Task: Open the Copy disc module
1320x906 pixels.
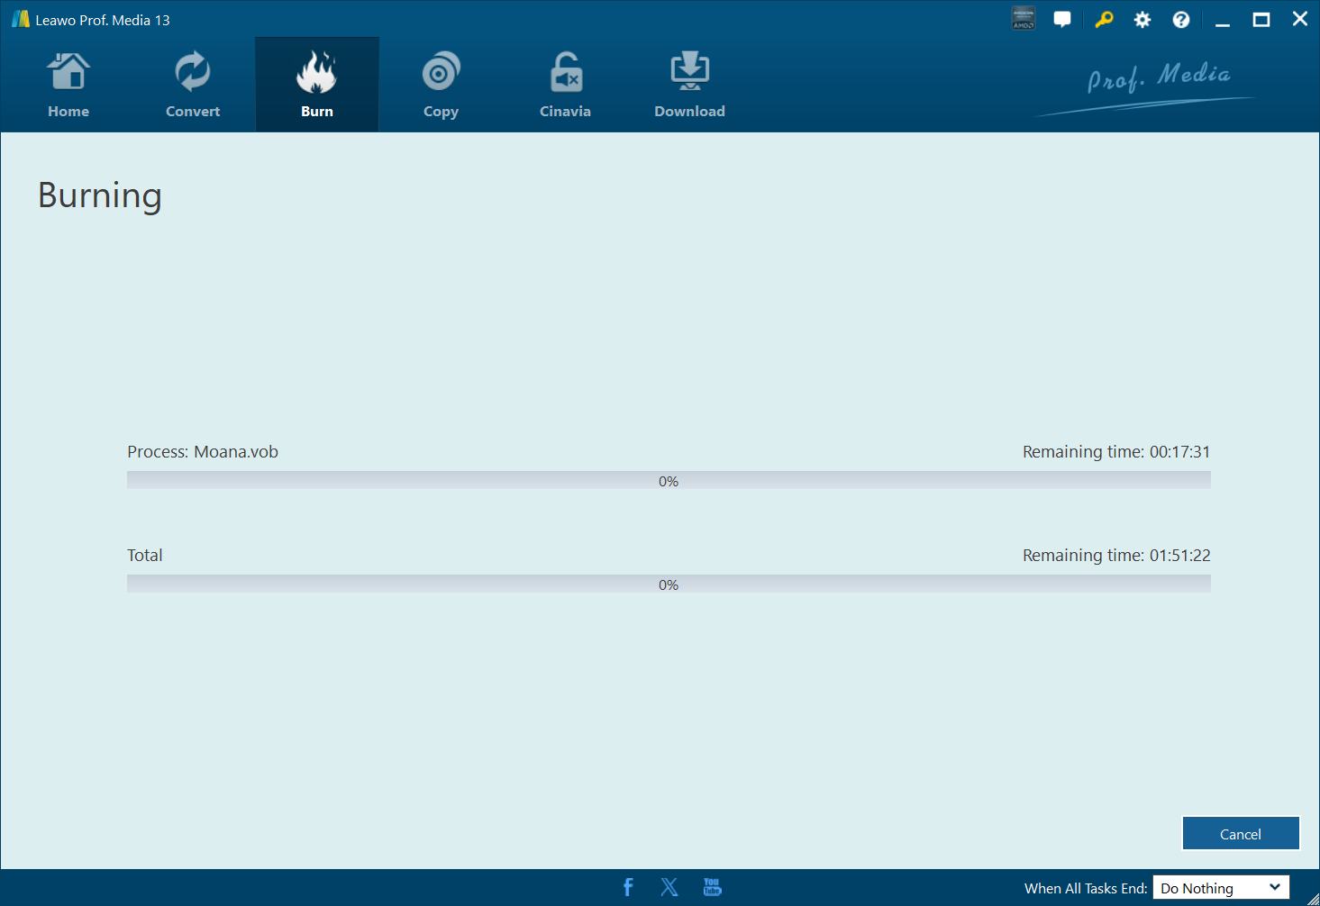Action: 441,86
